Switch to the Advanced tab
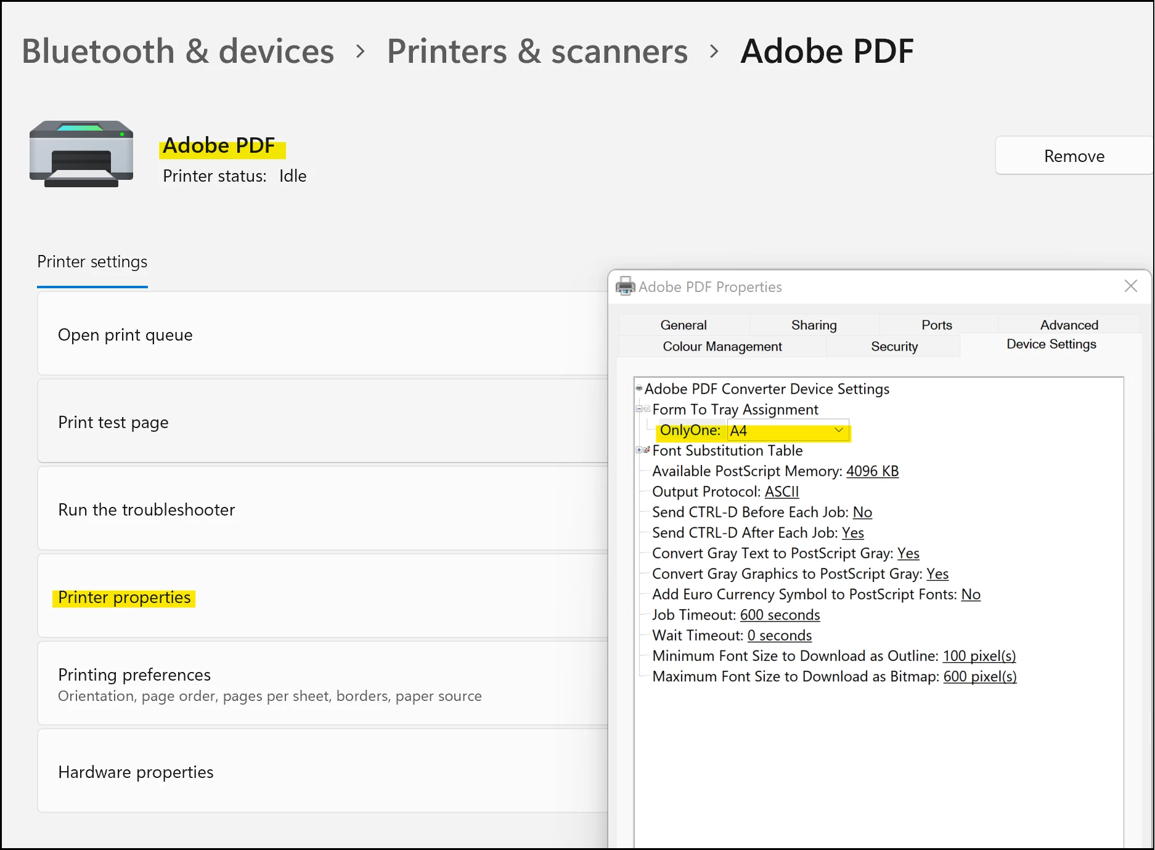Image resolution: width=1155 pixels, height=850 pixels. [1069, 325]
